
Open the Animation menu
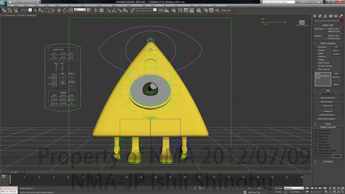pos(76,6)
